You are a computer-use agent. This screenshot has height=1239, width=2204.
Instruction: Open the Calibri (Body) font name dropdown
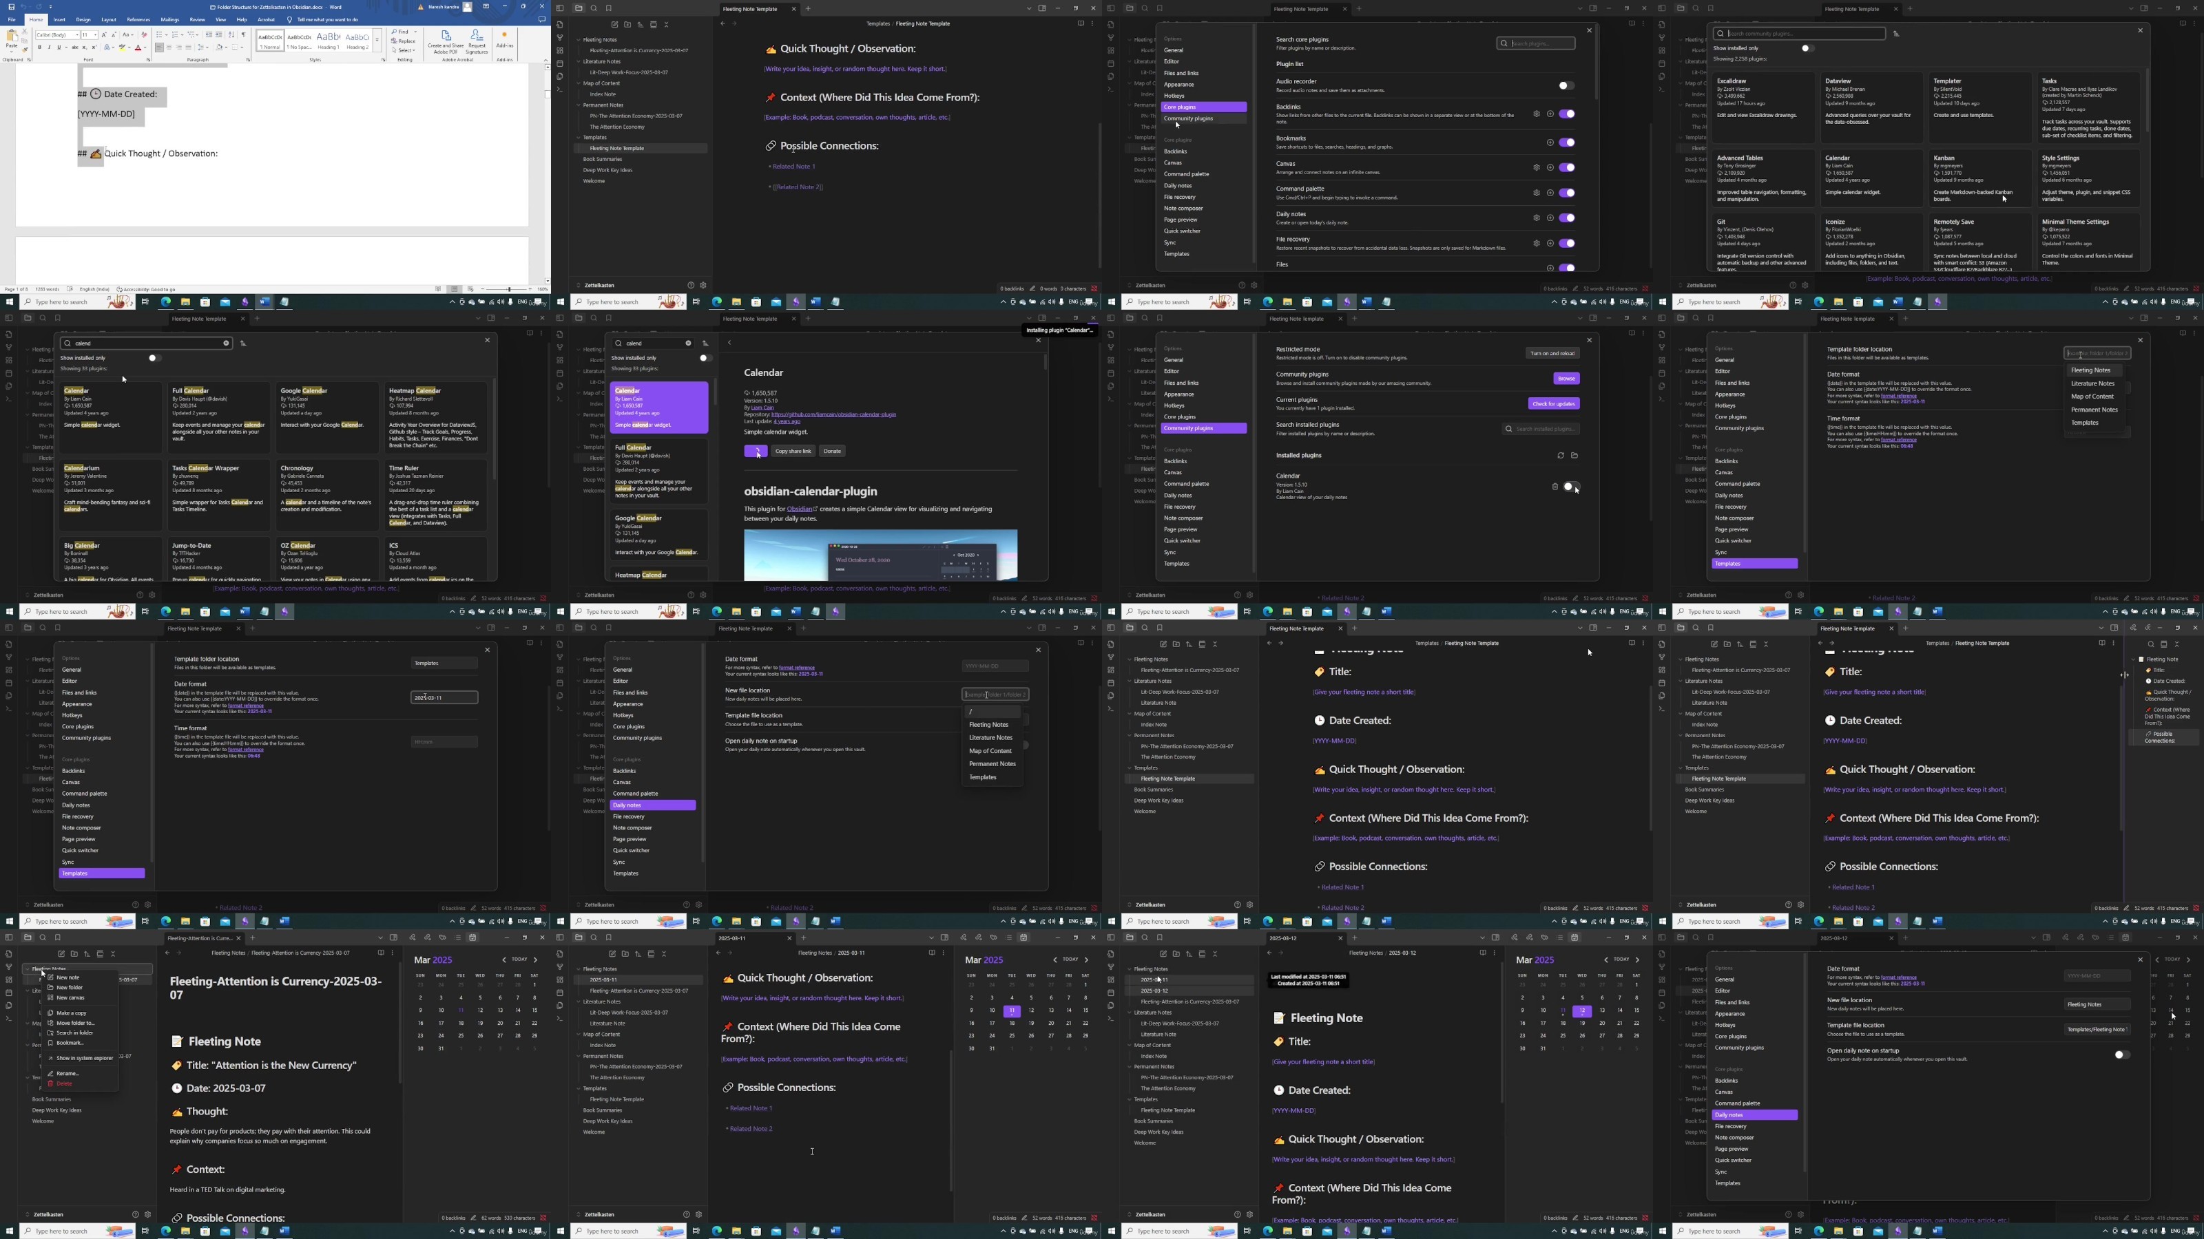[57, 35]
